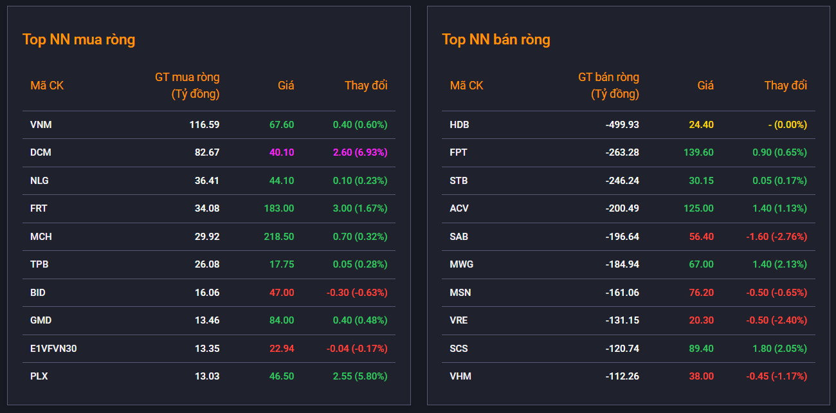The width and height of the screenshot is (836, 413).
Task: Click the FPT stock code
Action: pyautogui.click(x=459, y=152)
